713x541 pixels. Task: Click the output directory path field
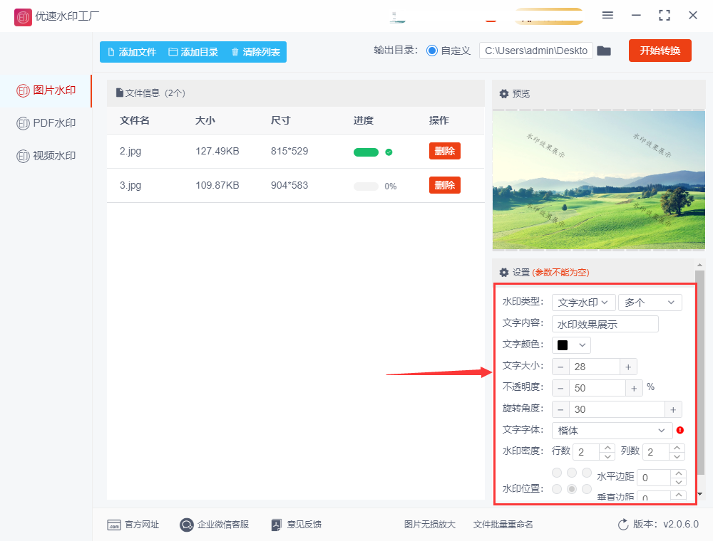(x=536, y=51)
